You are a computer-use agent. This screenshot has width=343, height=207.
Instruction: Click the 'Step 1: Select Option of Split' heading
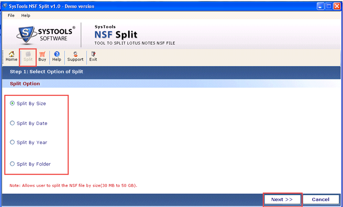coord(46,72)
